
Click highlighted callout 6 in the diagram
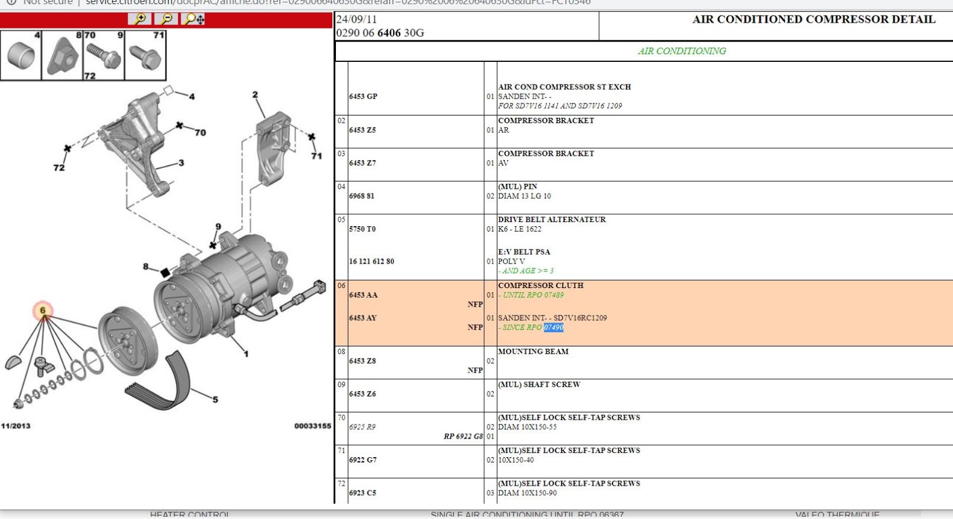43,310
